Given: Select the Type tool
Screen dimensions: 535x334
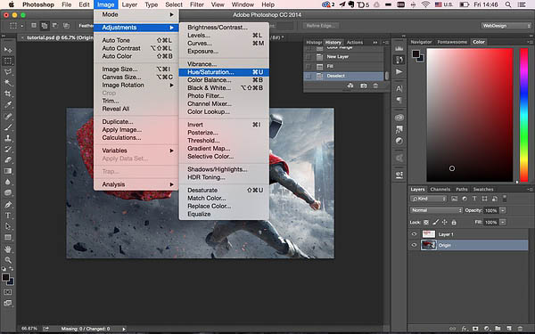Looking at the screenshot, I should [8, 216].
